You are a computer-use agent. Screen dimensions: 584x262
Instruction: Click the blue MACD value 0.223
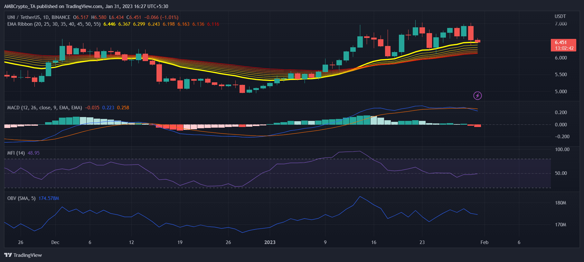(108, 108)
